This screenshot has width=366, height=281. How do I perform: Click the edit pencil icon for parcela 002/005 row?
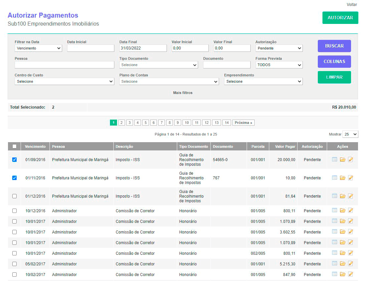coord(350,253)
